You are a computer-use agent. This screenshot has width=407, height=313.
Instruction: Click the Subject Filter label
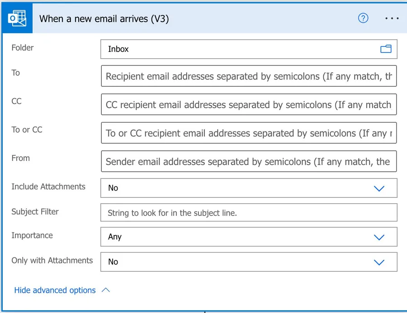[35, 212]
